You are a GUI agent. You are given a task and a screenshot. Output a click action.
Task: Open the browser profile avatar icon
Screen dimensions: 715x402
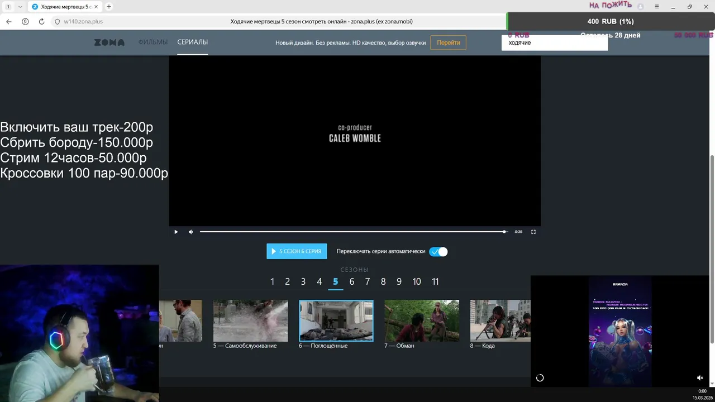click(641, 7)
